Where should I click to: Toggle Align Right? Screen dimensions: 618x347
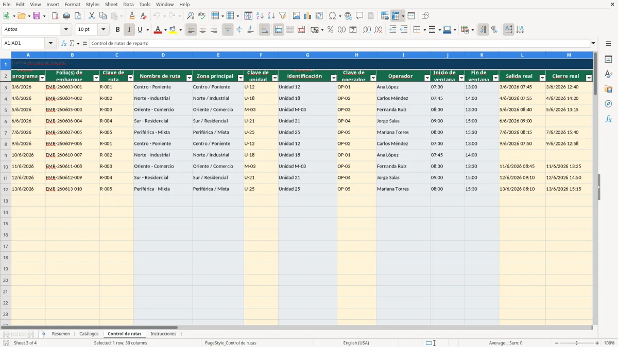pyautogui.click(x=214, y=30)
